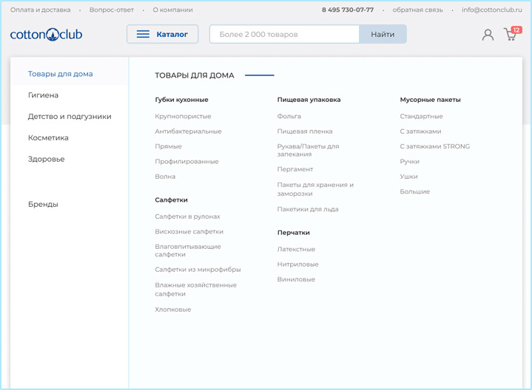Open the shopping cart with 12 items
This screenshot has width=532, height=390.
coord(512,34)
